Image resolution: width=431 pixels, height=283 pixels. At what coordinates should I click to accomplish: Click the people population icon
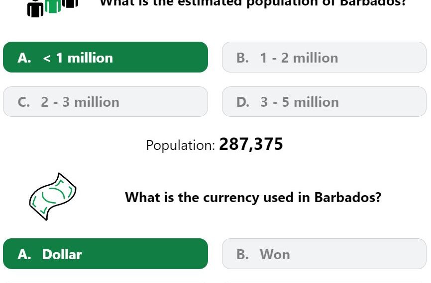(x=53, y=8)
